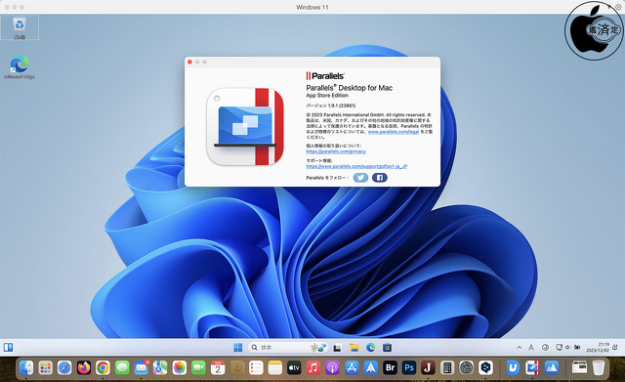Open the taskbar clock showing 21:19
This screenshot has width=625, height=382.
598,347
